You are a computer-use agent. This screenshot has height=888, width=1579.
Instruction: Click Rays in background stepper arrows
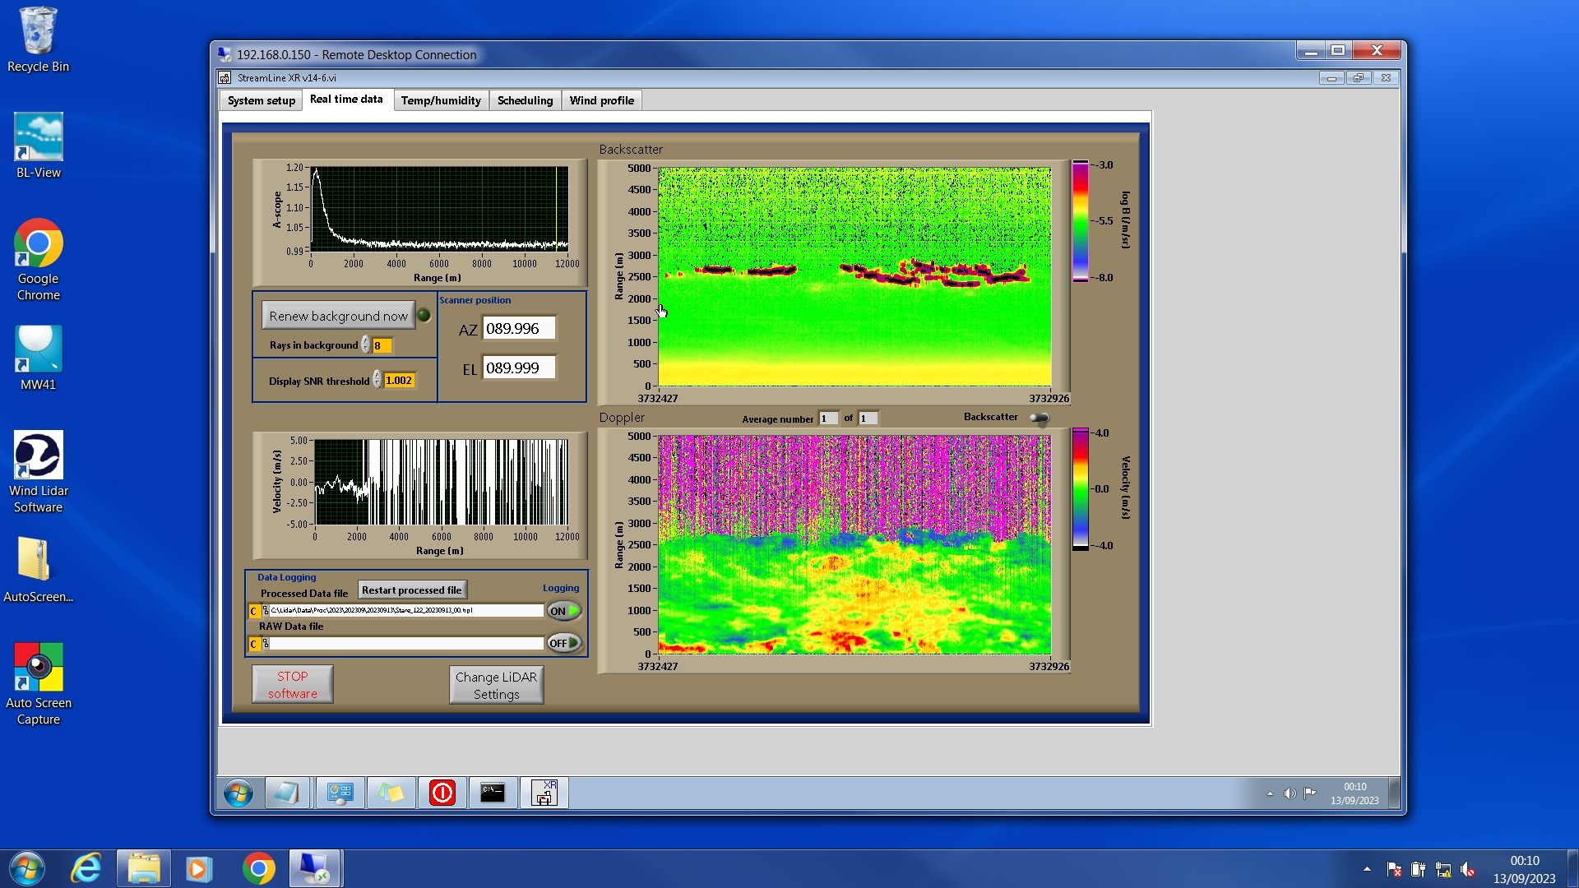(365, 345)
